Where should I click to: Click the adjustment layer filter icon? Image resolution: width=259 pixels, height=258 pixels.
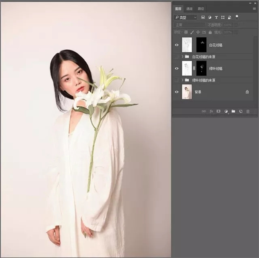point(210,17)
